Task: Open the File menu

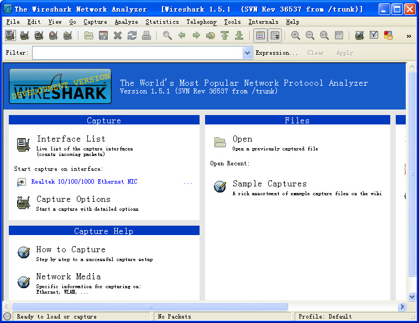Action: click(13, 22)
